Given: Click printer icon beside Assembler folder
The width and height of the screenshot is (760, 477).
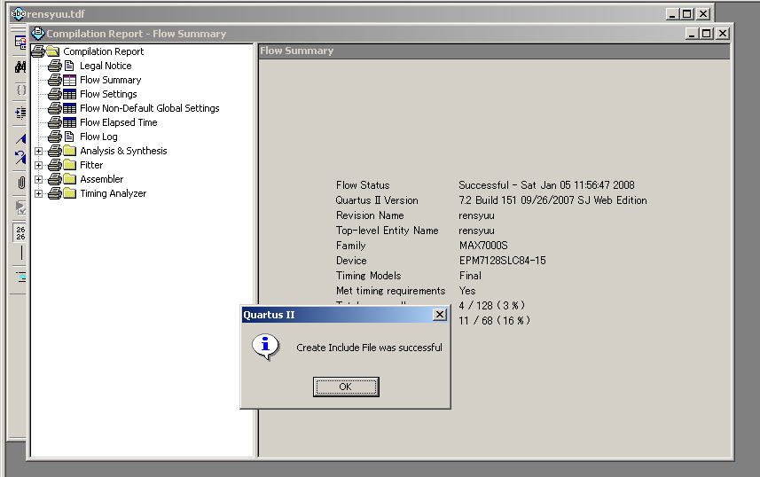Looking at the screenshot, I should [55, 179].
